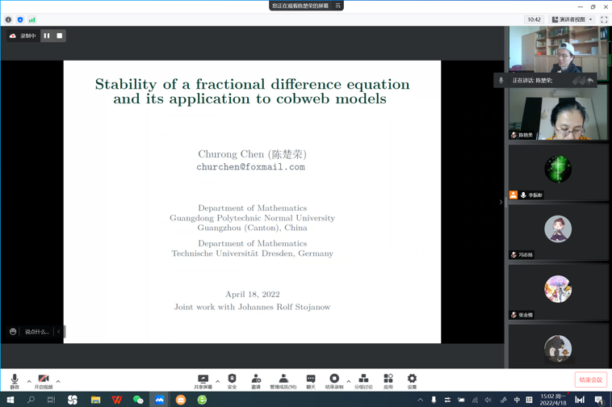Open menu on screen-sharing notice bar
612x407 pixels.
click(x=338, y=6)
